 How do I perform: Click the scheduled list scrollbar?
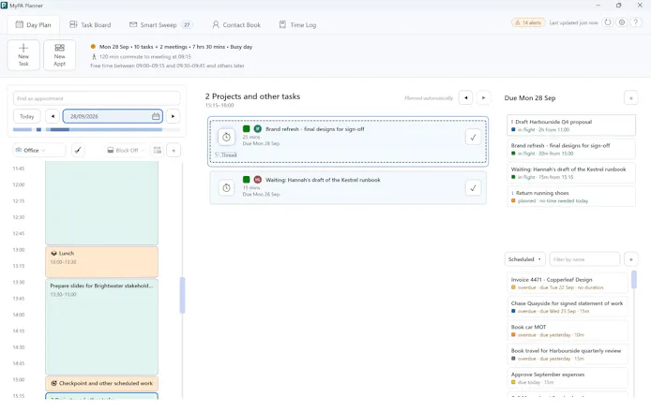(x=633, y=279)
